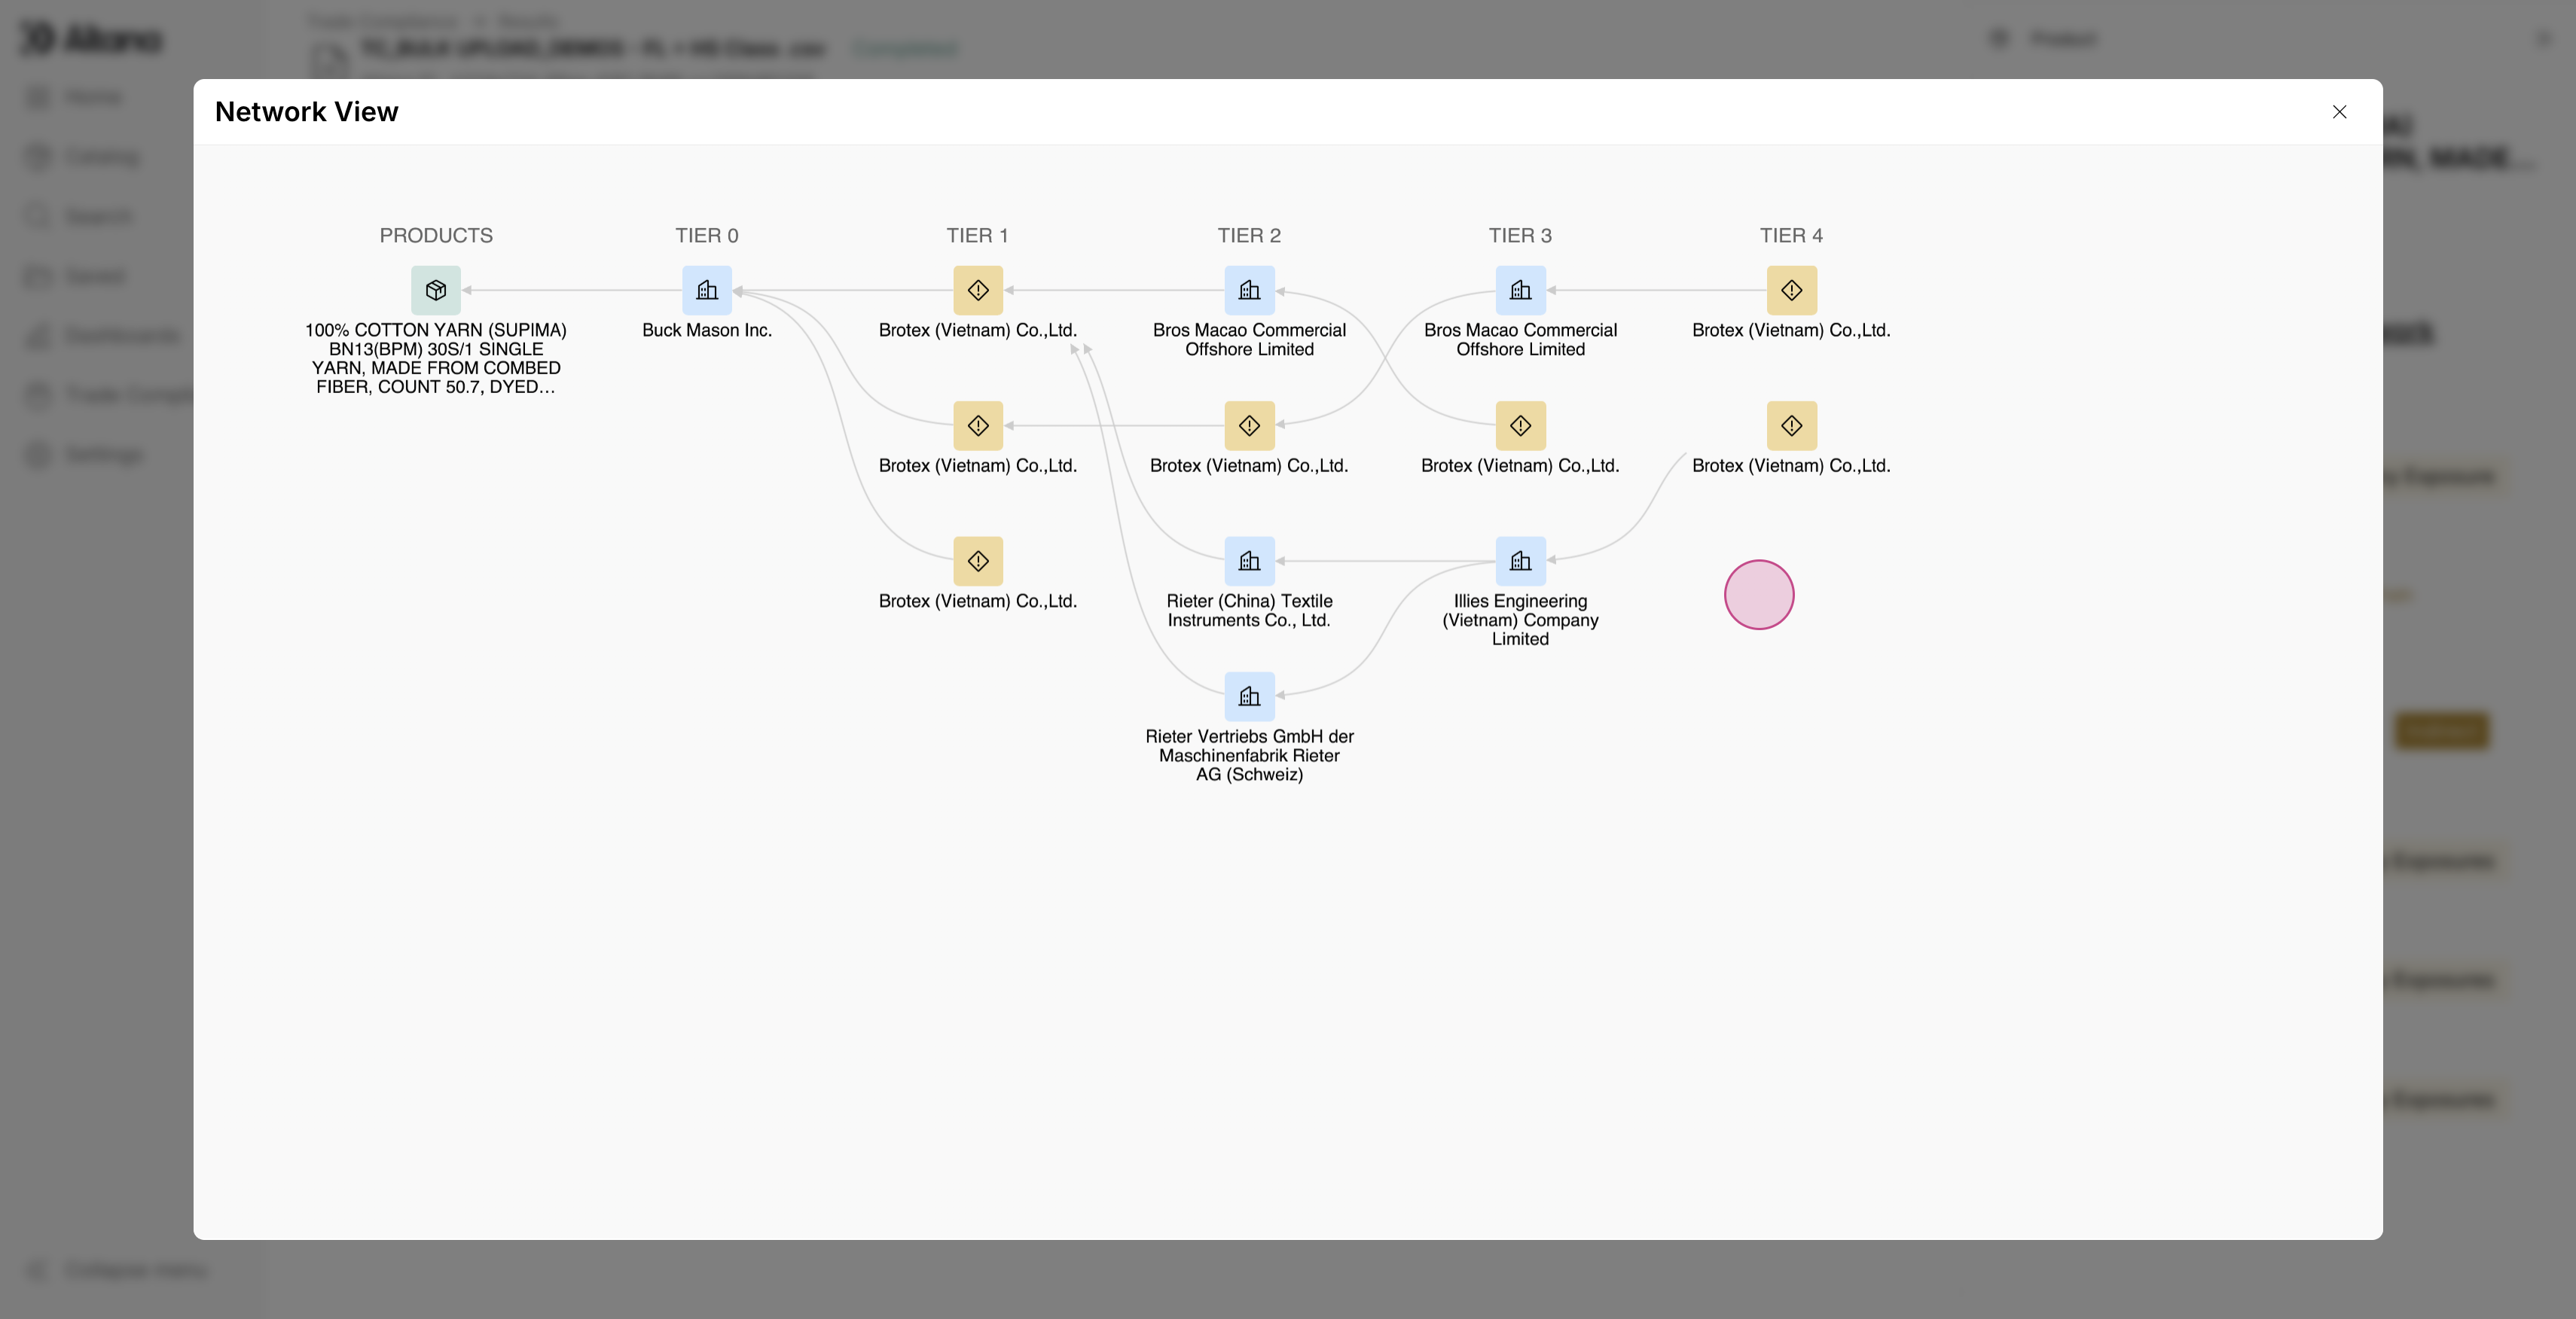Select the Tier 3 Brotex (Vietnam) warning node
Viewport: 2576px width, 1319px height.
[x=1520, y=425]
